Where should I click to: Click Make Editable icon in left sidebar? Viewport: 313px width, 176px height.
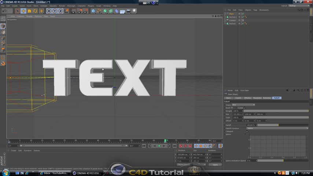3,19
